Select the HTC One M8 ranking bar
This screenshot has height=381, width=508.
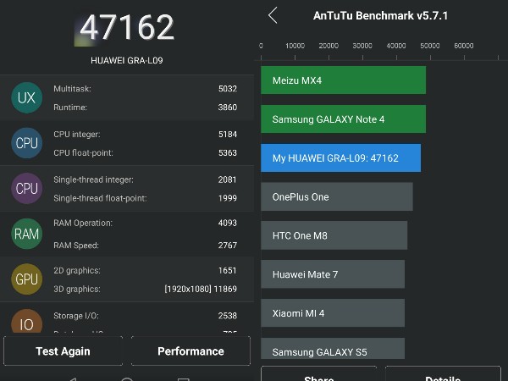pyautogui.click(x=334, y=235)
